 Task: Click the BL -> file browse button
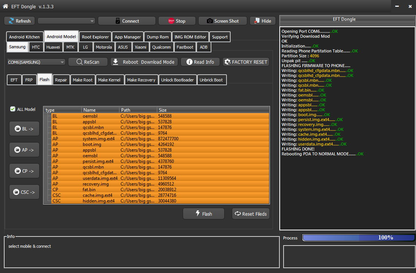[25, 129]
